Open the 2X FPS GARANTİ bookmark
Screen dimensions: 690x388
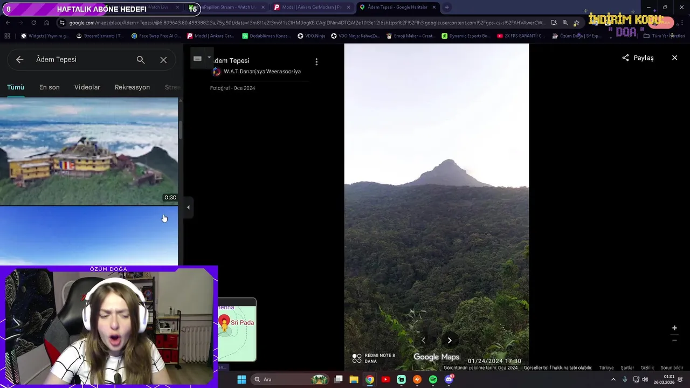coord(521,36)
